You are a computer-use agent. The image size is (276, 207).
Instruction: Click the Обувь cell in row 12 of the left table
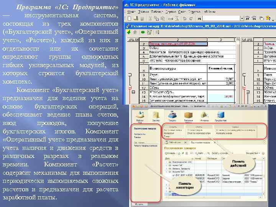click(178, 87)
